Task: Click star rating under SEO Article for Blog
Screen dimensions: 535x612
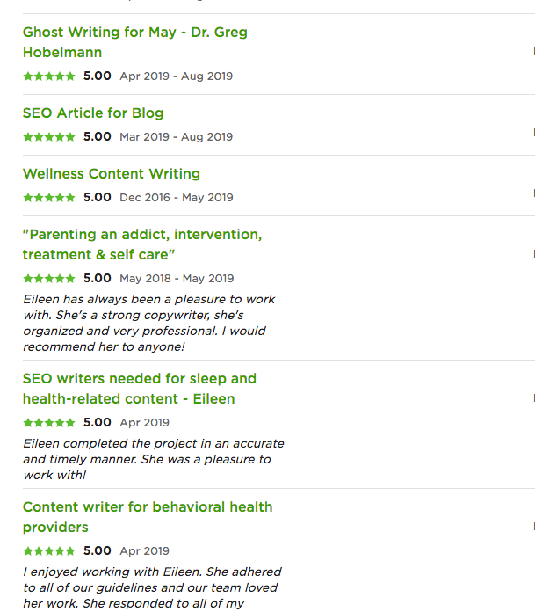Action: click(49, 137)
